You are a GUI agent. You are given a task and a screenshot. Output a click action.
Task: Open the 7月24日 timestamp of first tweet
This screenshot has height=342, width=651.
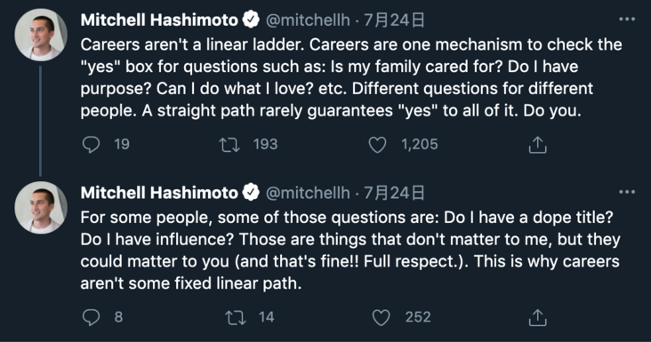[x=394, y=20]
